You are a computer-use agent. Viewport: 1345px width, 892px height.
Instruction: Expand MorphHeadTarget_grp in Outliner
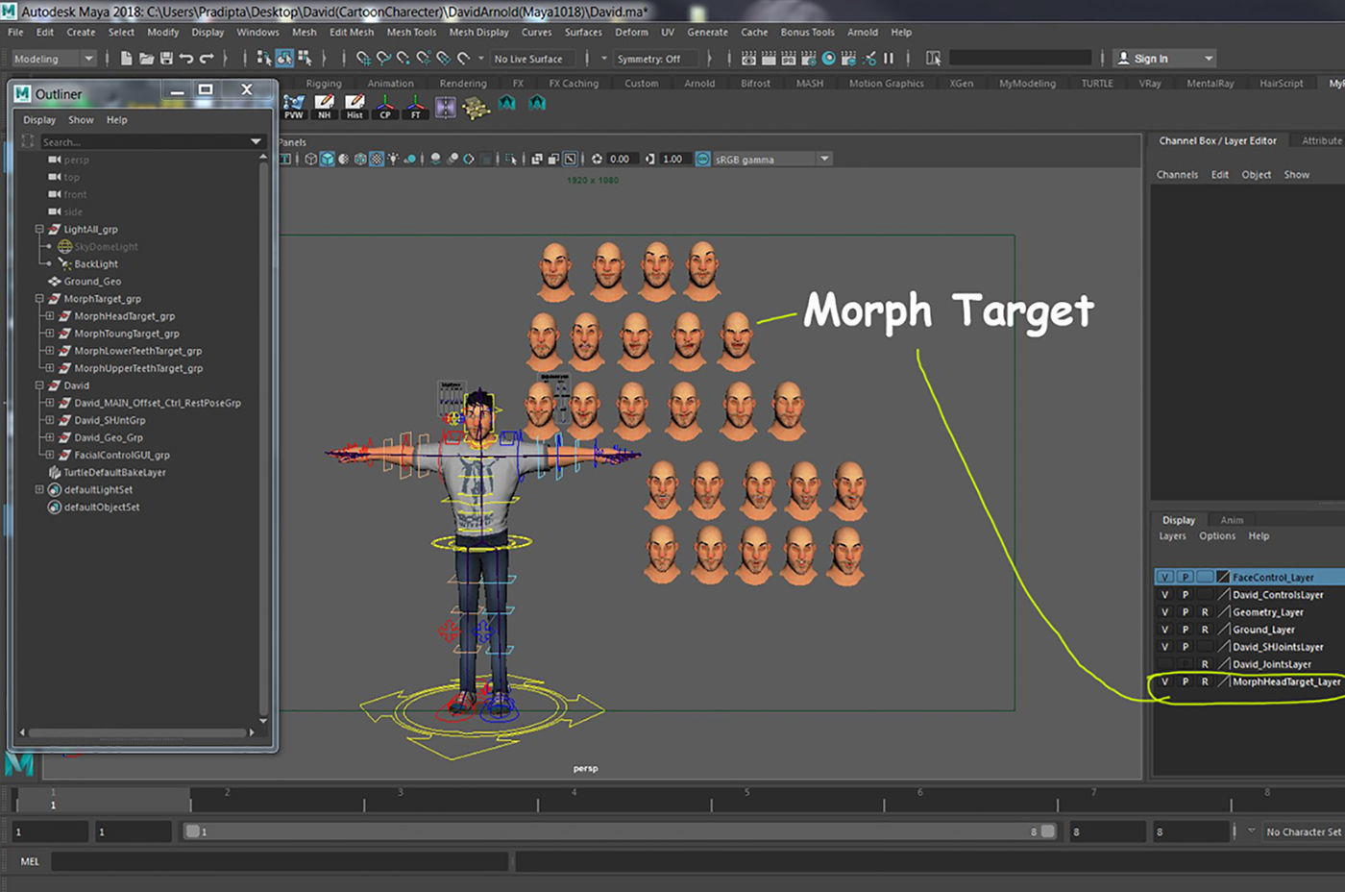[x=50, y=315]
